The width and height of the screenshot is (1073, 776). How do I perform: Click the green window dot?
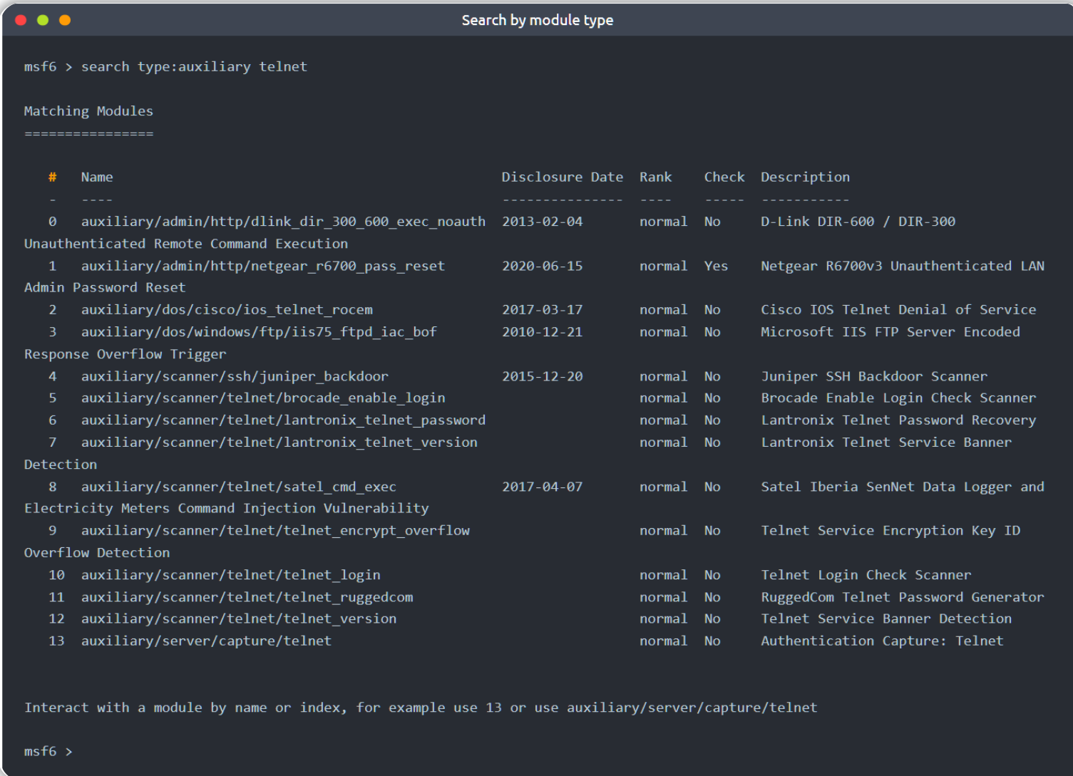tap(43, 20)
